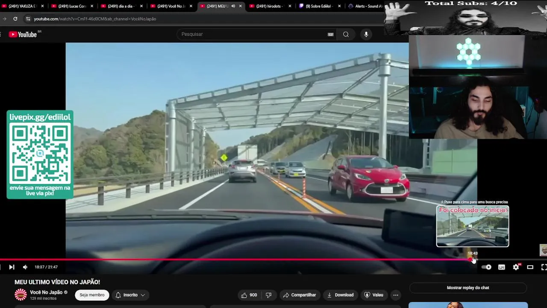Click the Valeu thanks button
Image resolution: width=547 pixels, height=308 pixels.
[x=373, y=295]
